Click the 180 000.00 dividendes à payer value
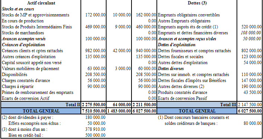This screenshot has width=263, height=139. pos(95,117)
